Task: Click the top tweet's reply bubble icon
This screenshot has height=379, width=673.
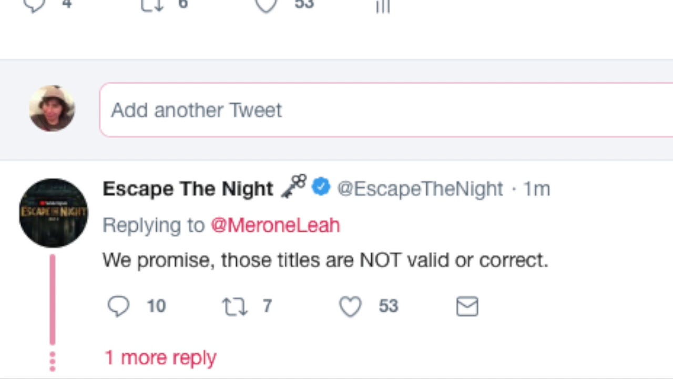Action: click(35, 5)
